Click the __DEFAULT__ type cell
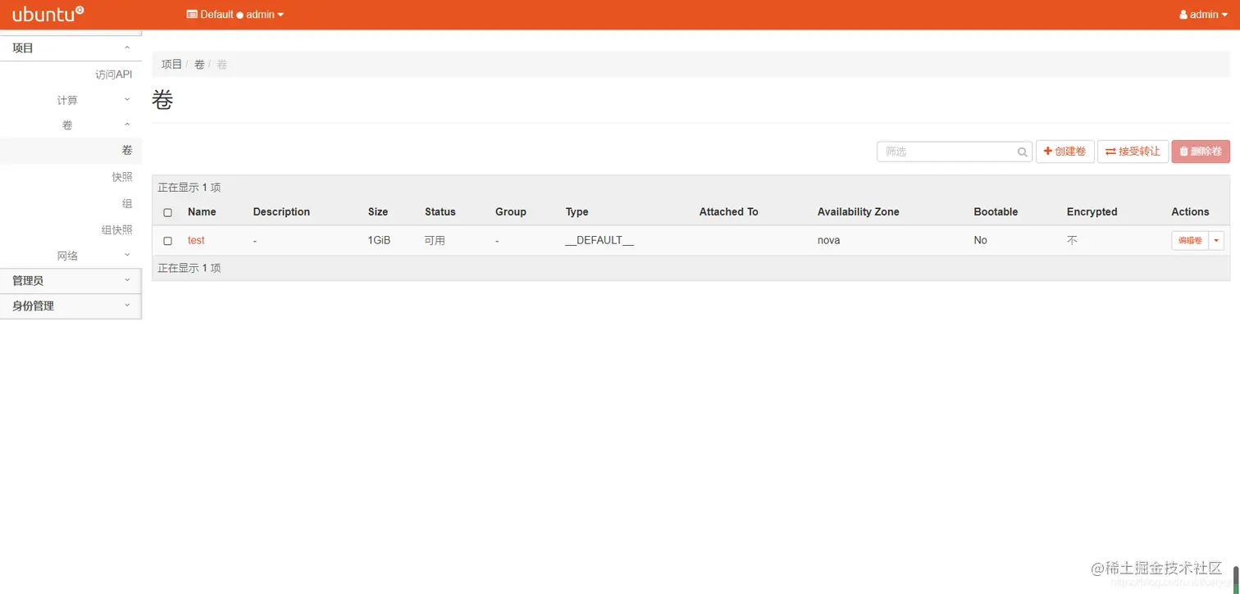 [x=599, y=240]
